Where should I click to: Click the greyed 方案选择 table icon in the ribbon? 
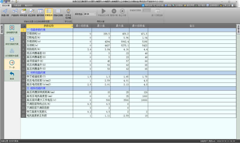coord(157,13)
